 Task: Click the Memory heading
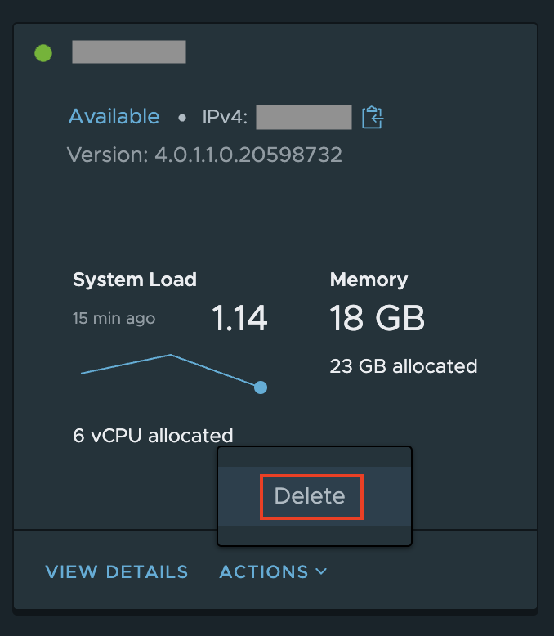click(369, 280)
